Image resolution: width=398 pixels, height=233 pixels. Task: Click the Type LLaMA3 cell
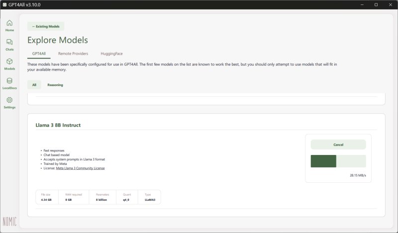tap(150, 197)
